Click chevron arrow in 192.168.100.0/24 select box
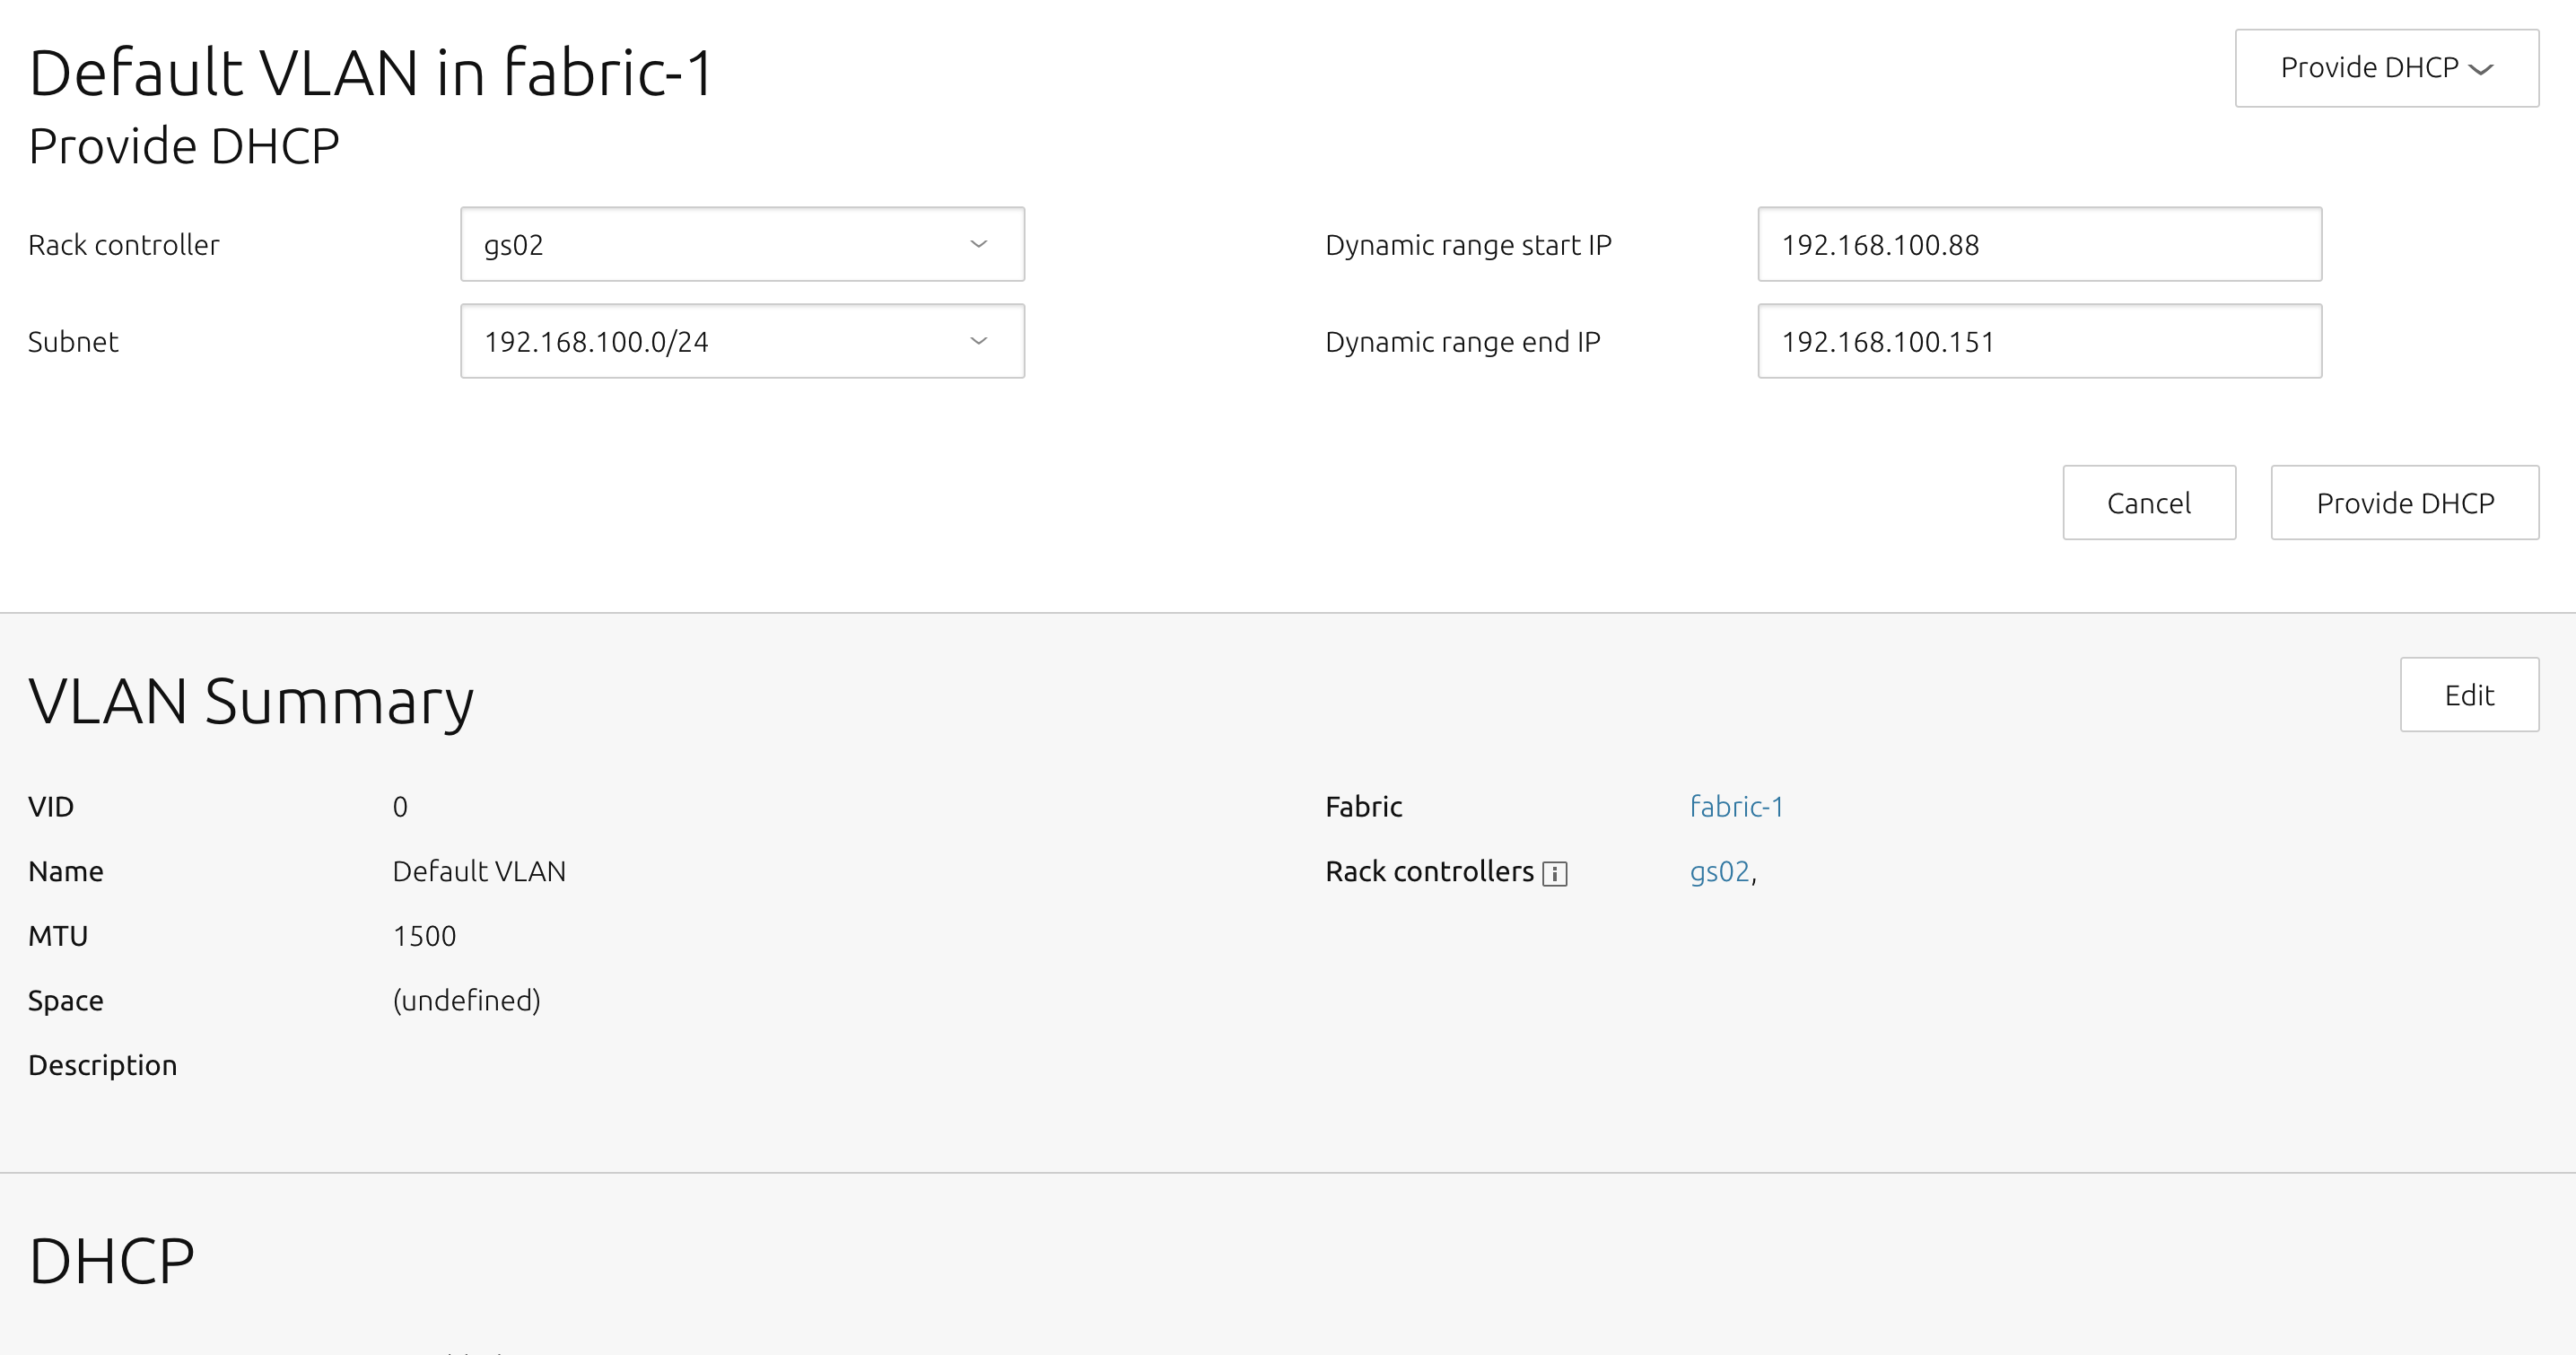The image size is (2576, 1355). point(978,341)
